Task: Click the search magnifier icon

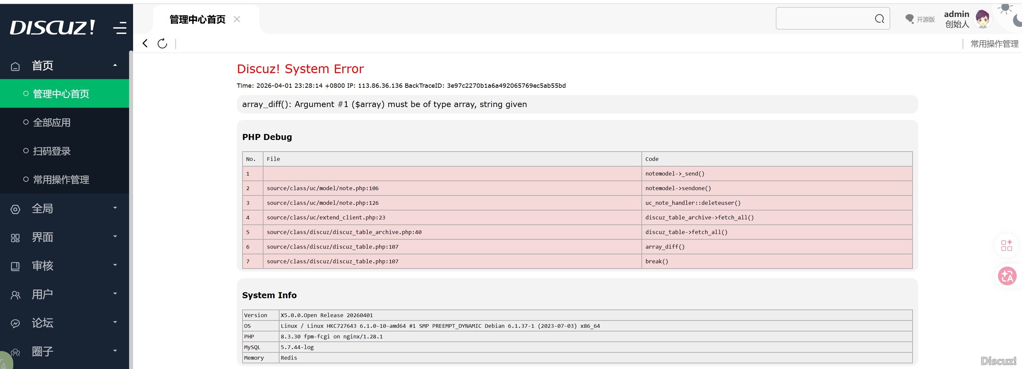Action: point(879,19)
